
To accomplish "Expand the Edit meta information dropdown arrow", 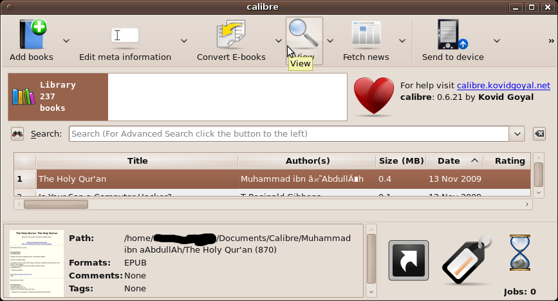I will [x=184, y=41].
